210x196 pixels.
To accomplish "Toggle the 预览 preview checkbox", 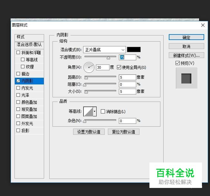I will [177, 63].
